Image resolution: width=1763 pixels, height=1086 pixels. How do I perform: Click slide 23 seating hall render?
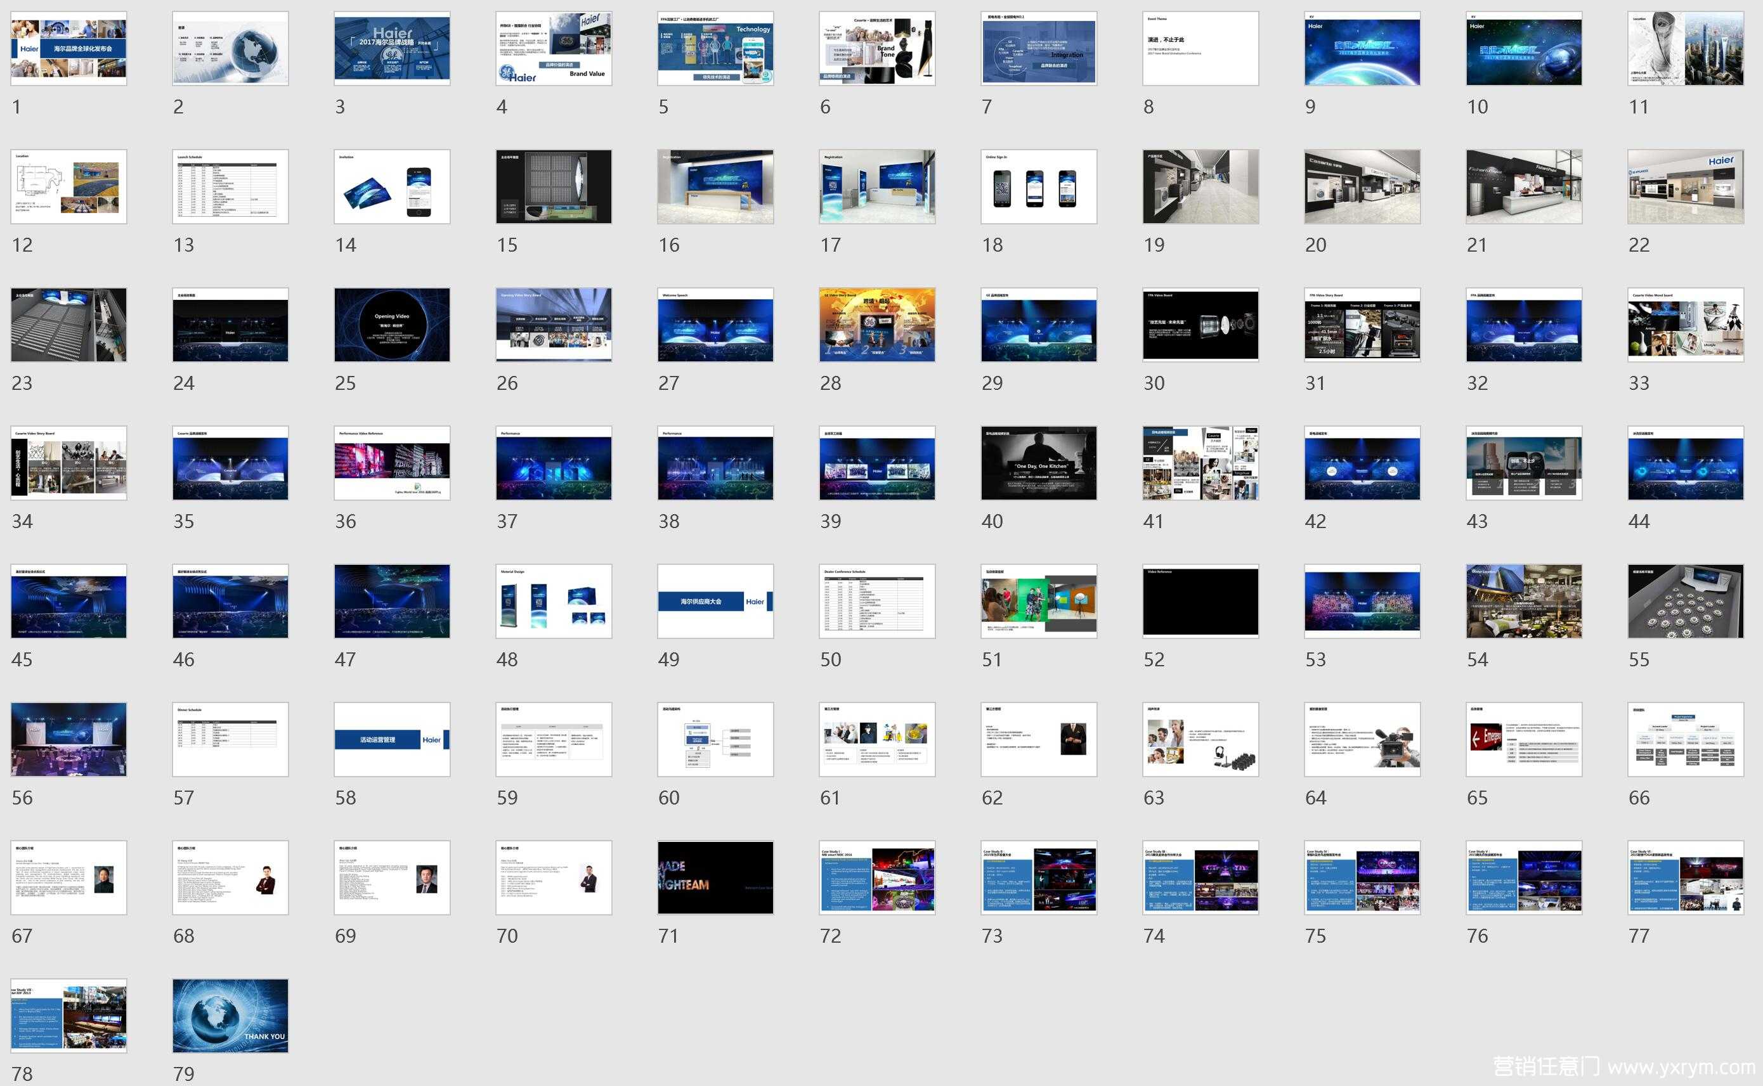point(69,325)
